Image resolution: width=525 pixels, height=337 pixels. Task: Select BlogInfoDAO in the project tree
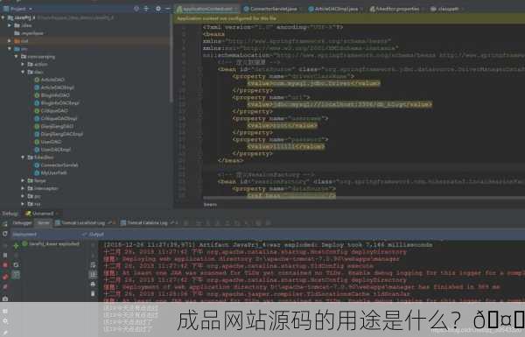click(x=52, y=95)
